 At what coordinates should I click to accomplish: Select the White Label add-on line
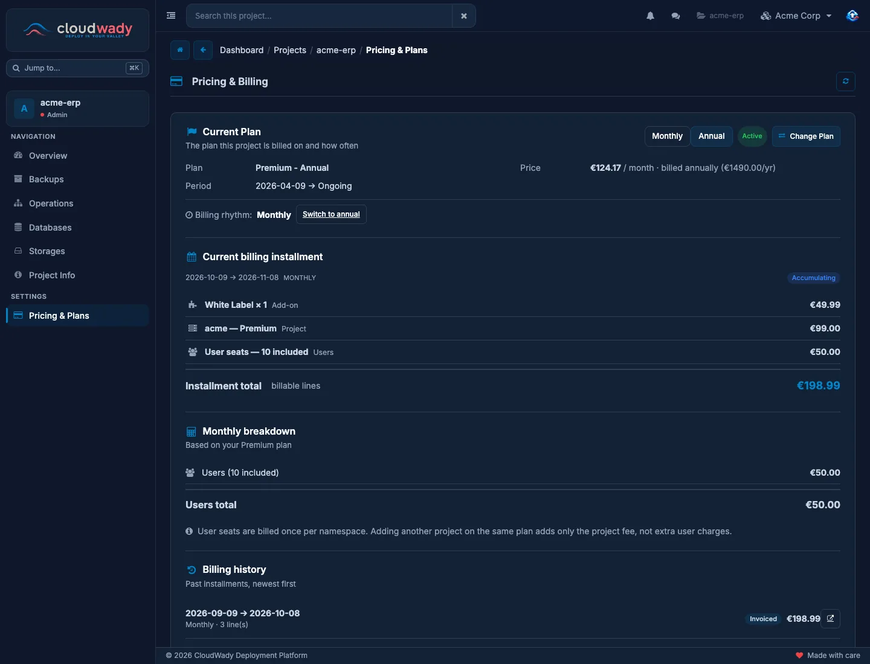click(x=513, y=305)
